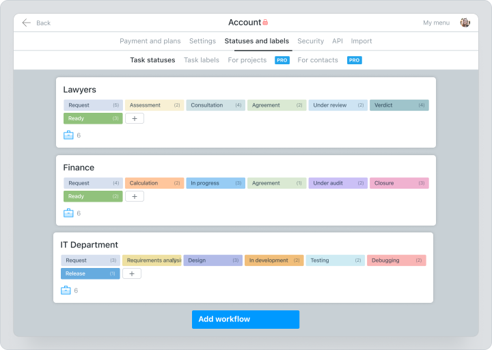Screen dimensions: 492x350
Task: Select the pink Closure status in Finance
Action: tap(399, 183)
